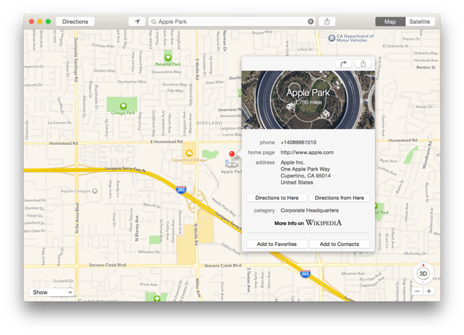The image size is (464, 335).
Task: Click the McKinley Dr street label
Action: (415, 254)
